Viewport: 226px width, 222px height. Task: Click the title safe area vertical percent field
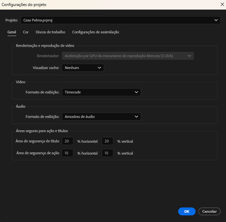pyautogui.click(x=107, y=141)
